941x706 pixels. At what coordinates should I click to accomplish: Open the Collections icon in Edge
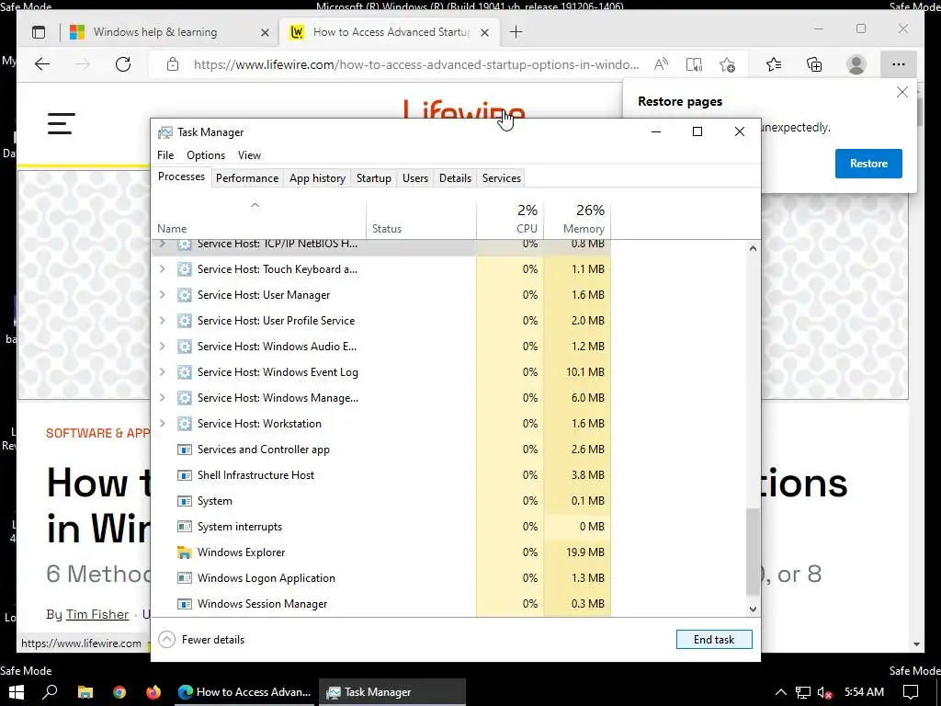click(x=814, y=64)
